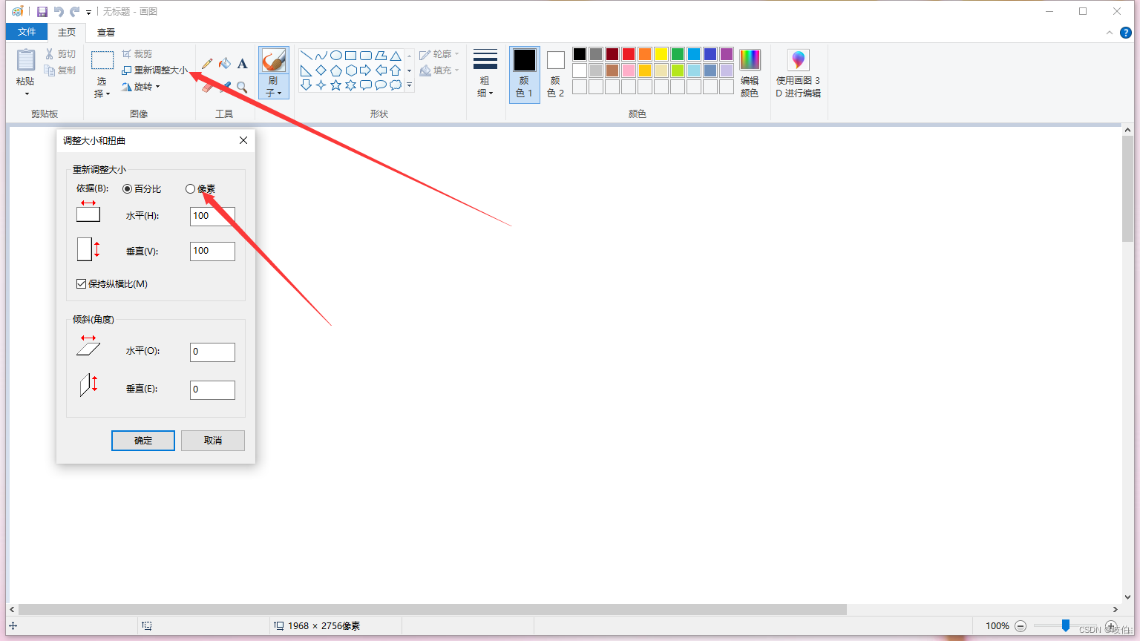Click the rectangular Select tool icon
This screenshot has width=1140, height=641.
tap(102, 61)
